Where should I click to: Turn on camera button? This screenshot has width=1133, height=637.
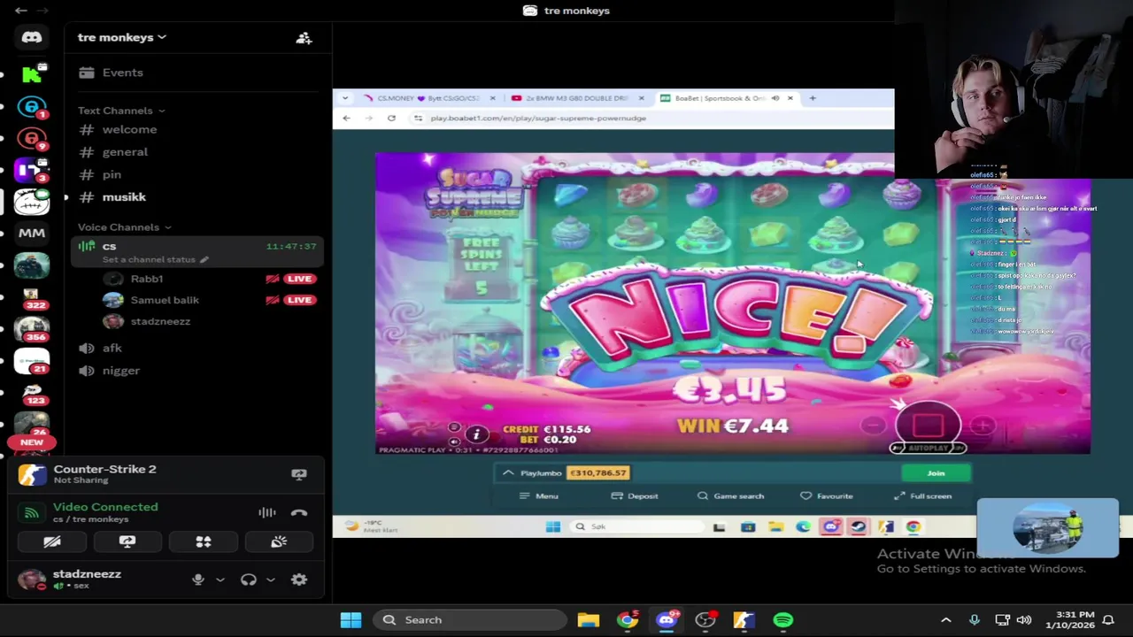coord(51,541)
